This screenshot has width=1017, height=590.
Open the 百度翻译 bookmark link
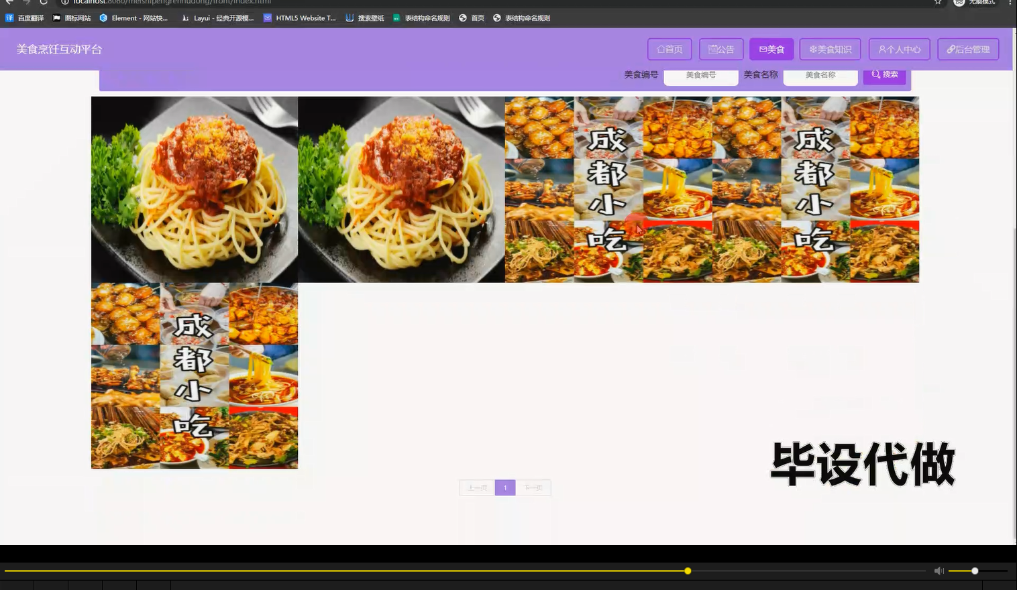tap(25, 18)
